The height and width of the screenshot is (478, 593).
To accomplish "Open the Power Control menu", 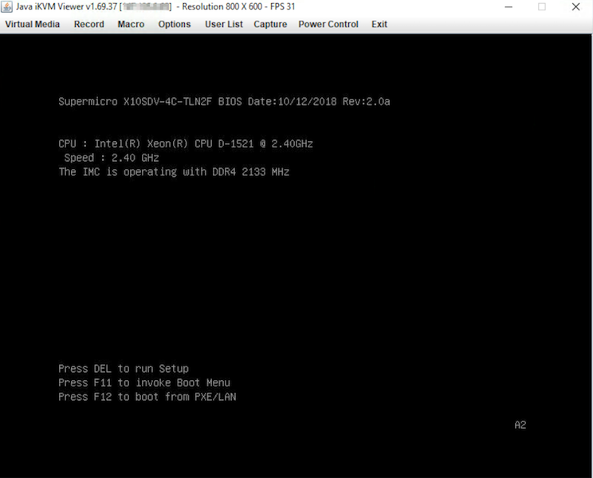I will [328, 24].
